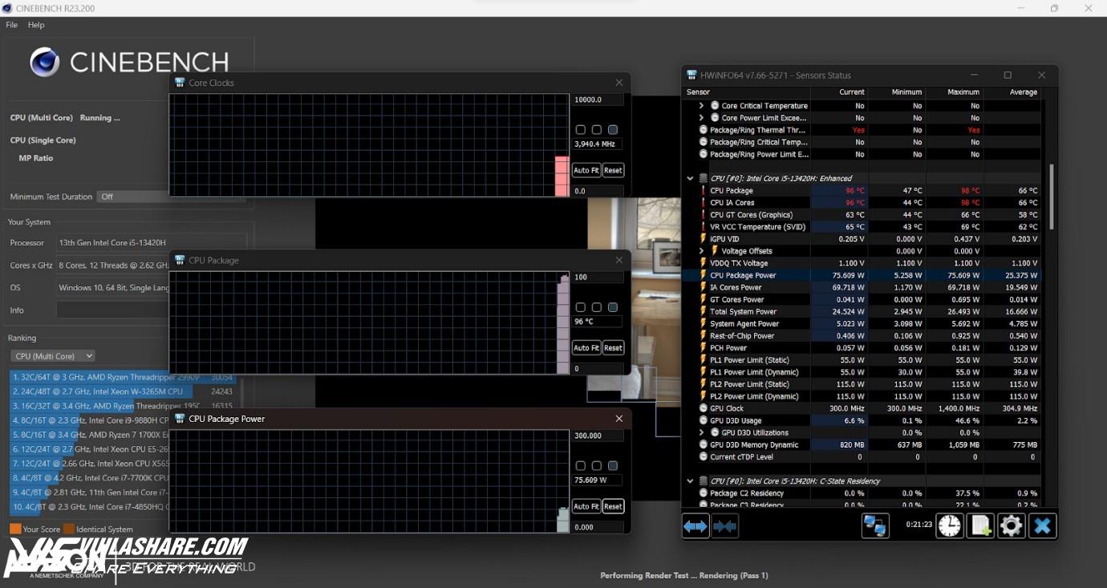This screenshot has height=588, width=1107.
Task: Click lightning icon beside Total System Power
Action: (x=704, y=312)
